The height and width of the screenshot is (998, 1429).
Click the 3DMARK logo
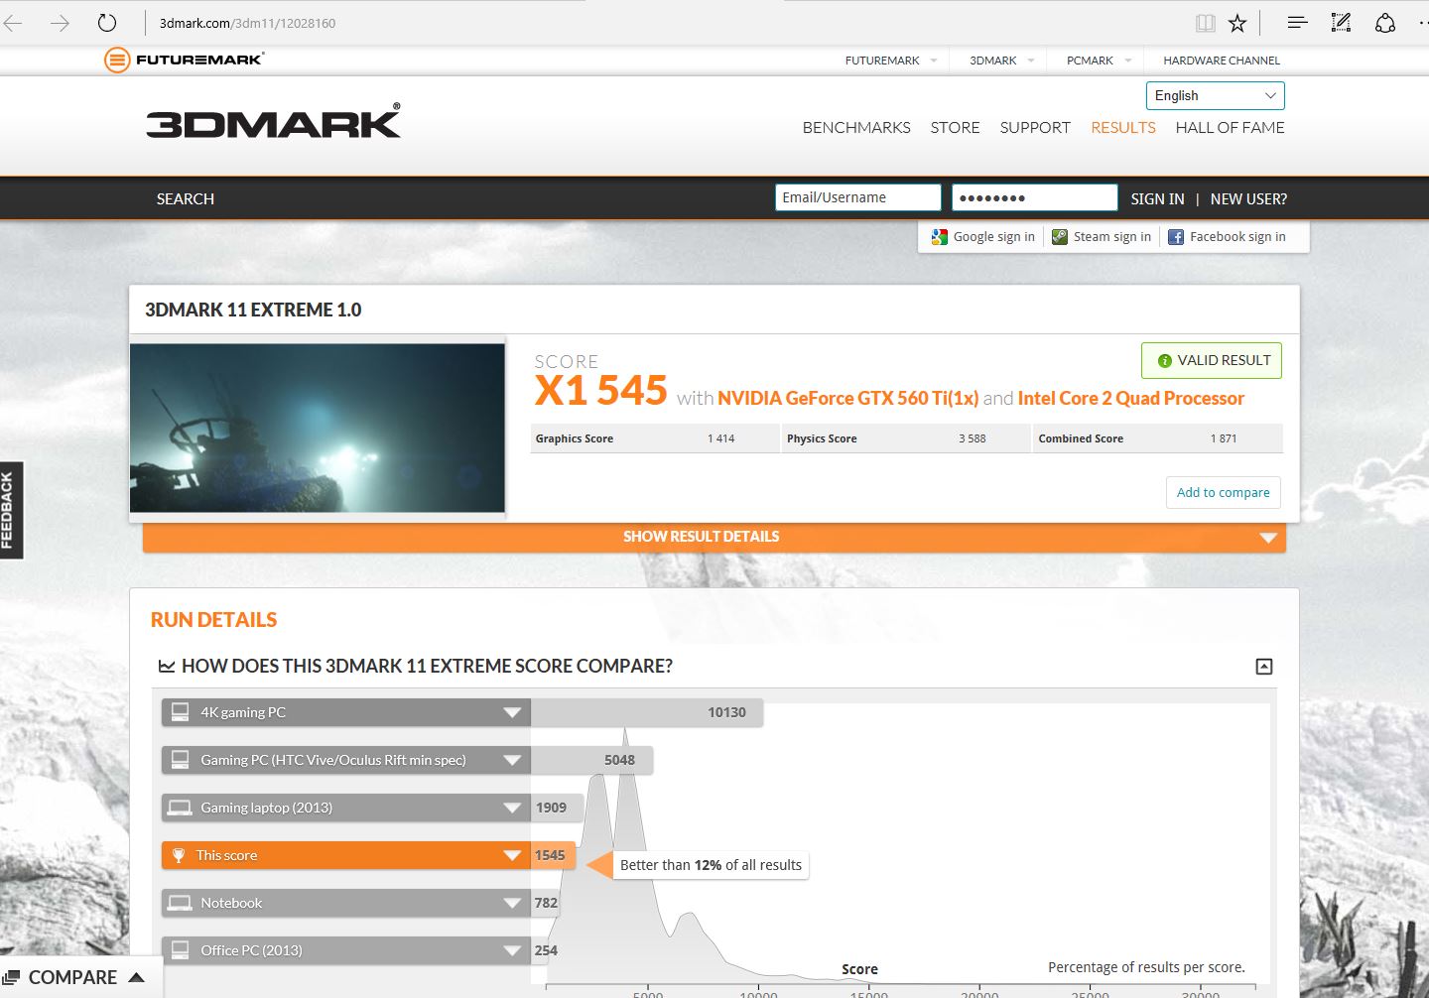[x=274, y=121]
